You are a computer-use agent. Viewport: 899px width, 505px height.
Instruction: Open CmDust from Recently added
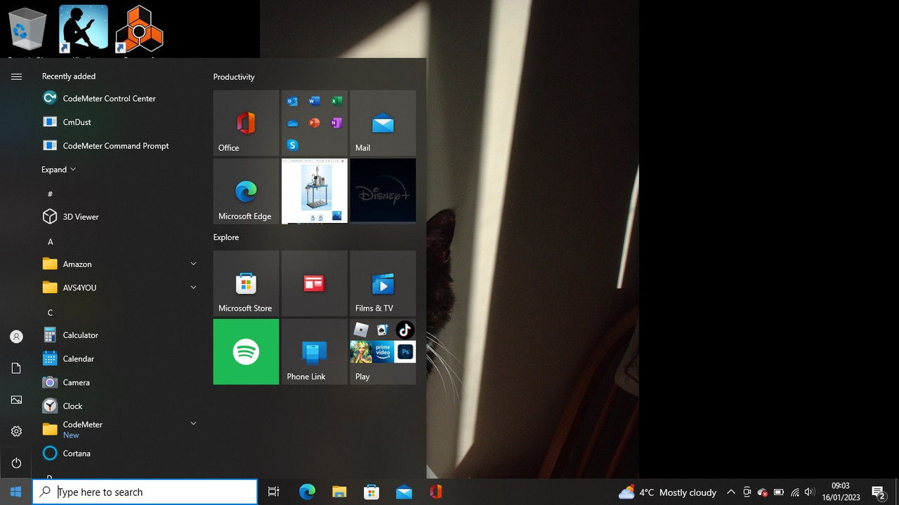119,122
